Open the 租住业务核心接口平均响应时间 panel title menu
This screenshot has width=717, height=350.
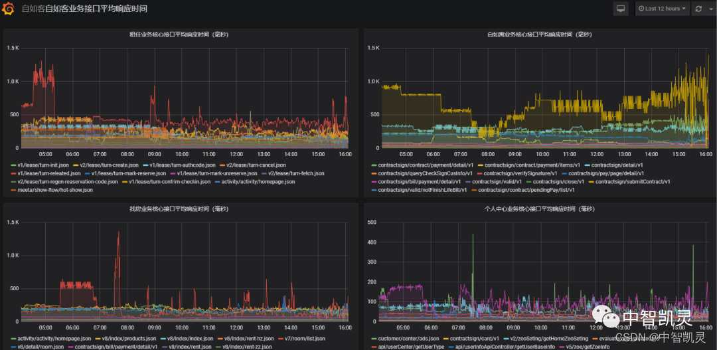(x=179, y=34)
